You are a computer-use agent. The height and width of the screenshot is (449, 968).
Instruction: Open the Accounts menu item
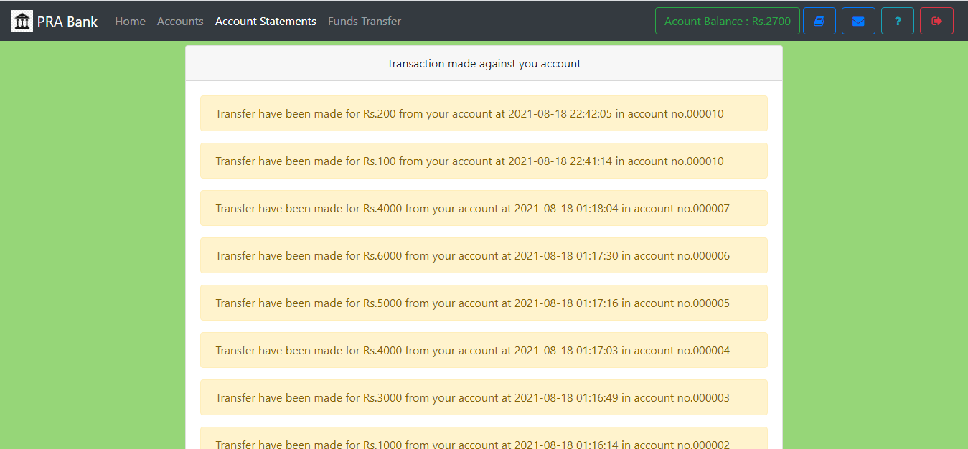180,22
